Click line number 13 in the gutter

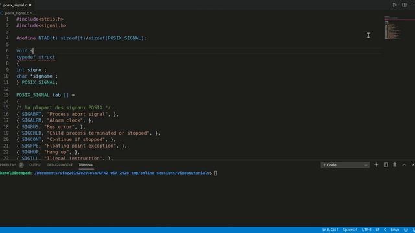[6, 95]
